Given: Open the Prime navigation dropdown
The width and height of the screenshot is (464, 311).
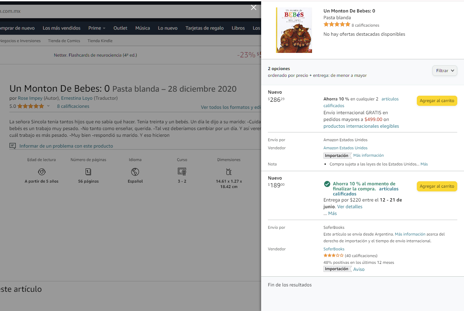Looking at the screenshot, I should (x=97, y=28).
